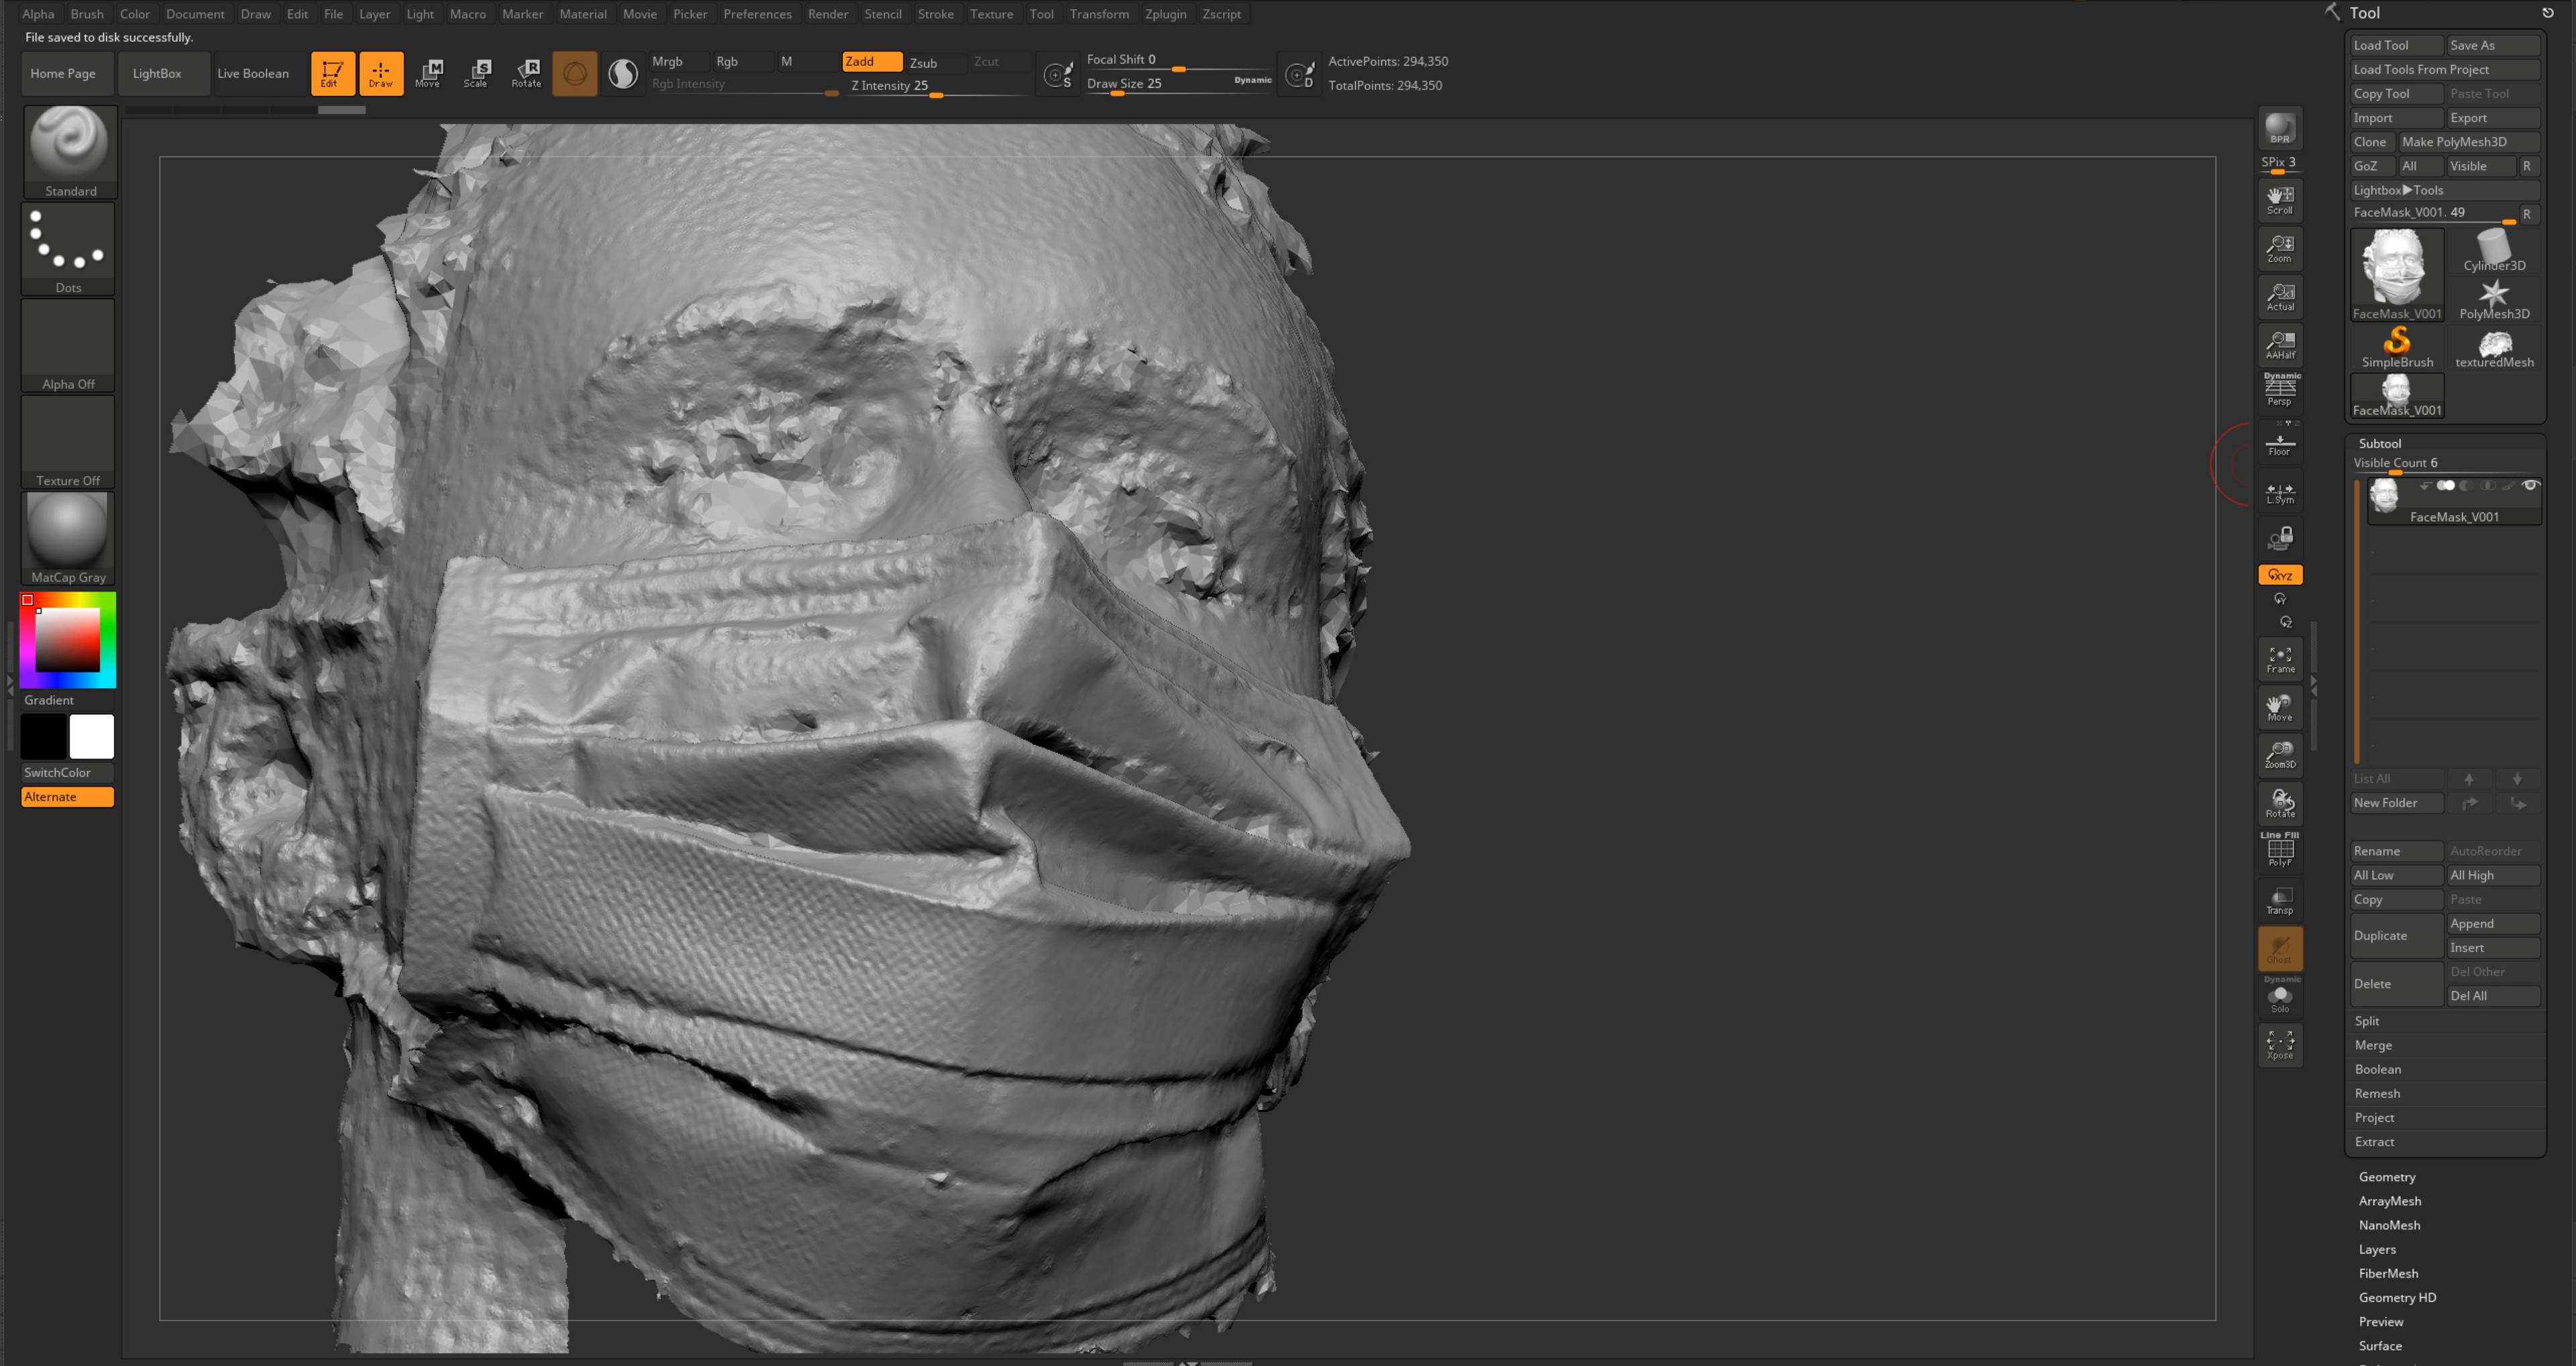Enable Zsub sculpt mode
The image size is (2576, 1366).
[x=935, y=62]
